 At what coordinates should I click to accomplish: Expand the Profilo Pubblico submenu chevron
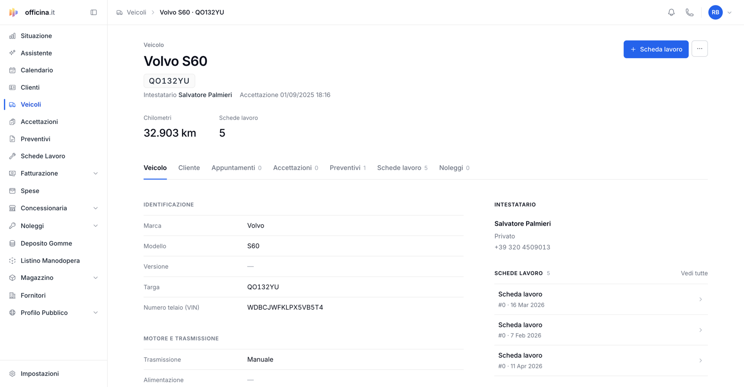96,313
